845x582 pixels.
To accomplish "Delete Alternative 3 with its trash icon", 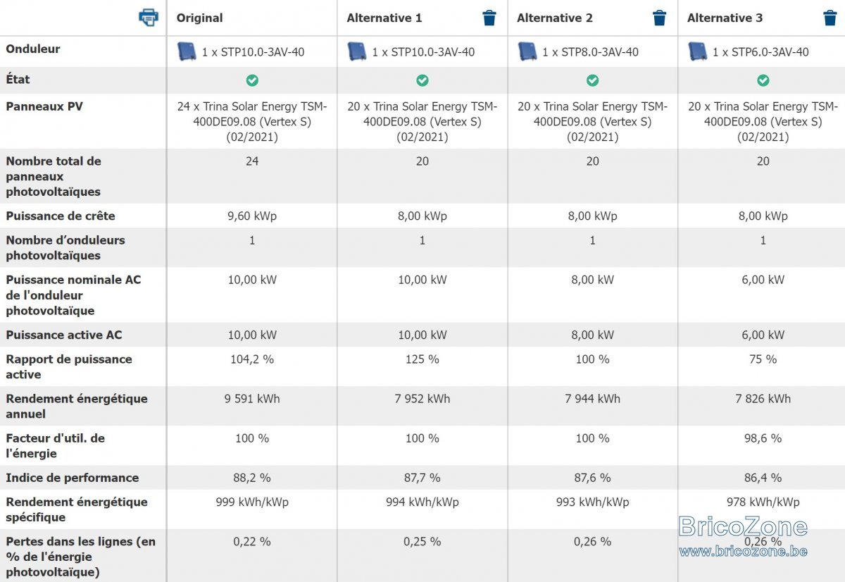I will click(830, 18).
